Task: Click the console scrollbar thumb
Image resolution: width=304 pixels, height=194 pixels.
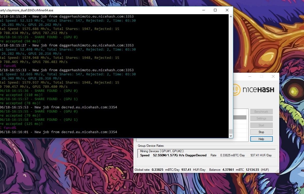Action: point(231,131)
